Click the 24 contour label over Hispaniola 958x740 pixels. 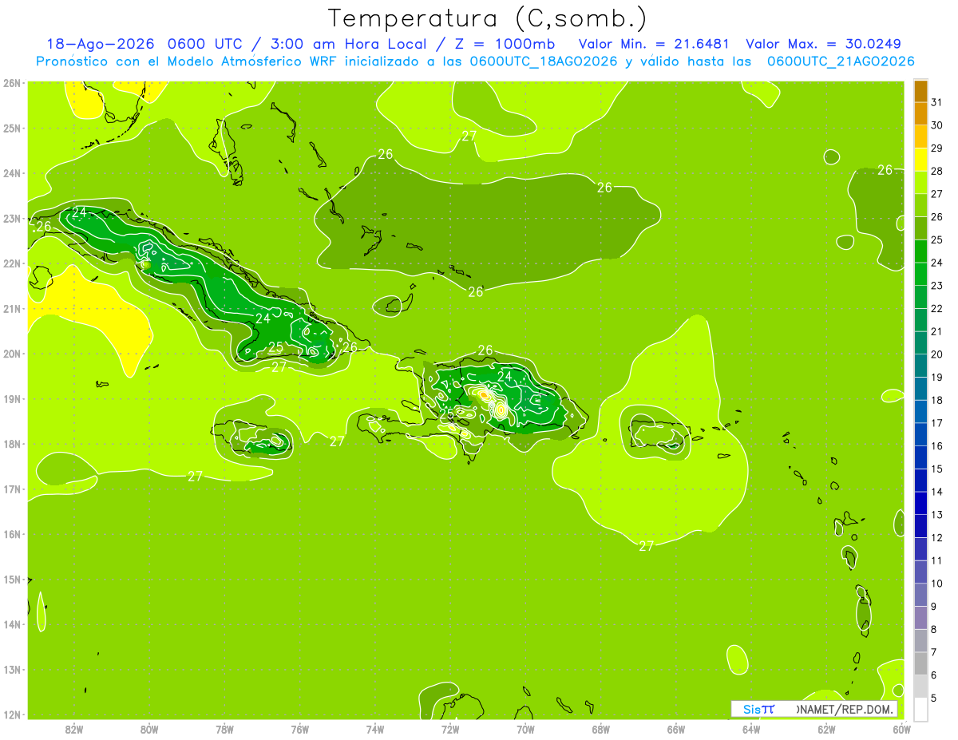pyautogui.click(x=505, y=377)
